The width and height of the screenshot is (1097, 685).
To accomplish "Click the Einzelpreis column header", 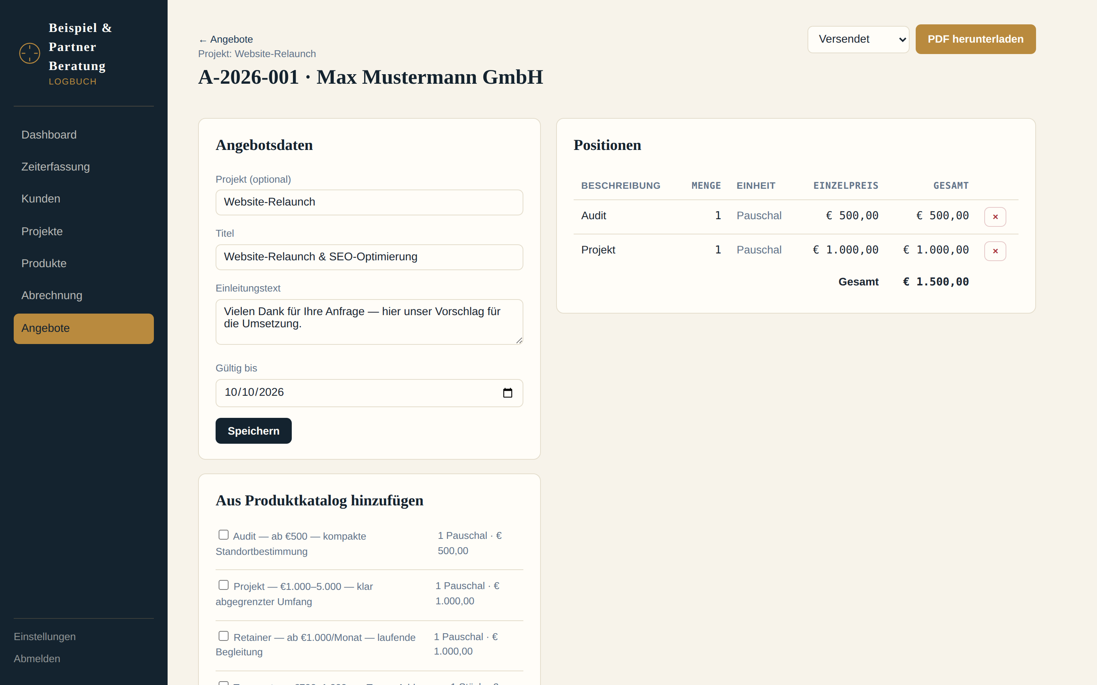I will point(846,186).
